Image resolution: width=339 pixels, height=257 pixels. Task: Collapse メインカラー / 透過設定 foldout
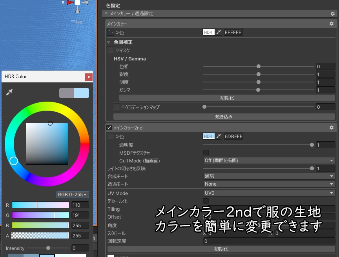pyautogui.click(x=106, y=13)
